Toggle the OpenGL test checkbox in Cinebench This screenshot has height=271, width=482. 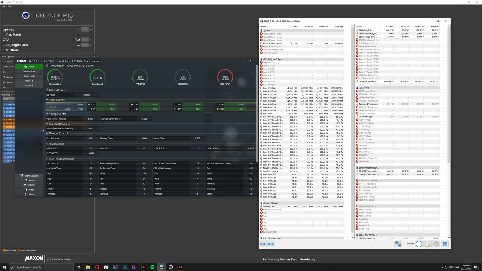click(x=92, y=29)
